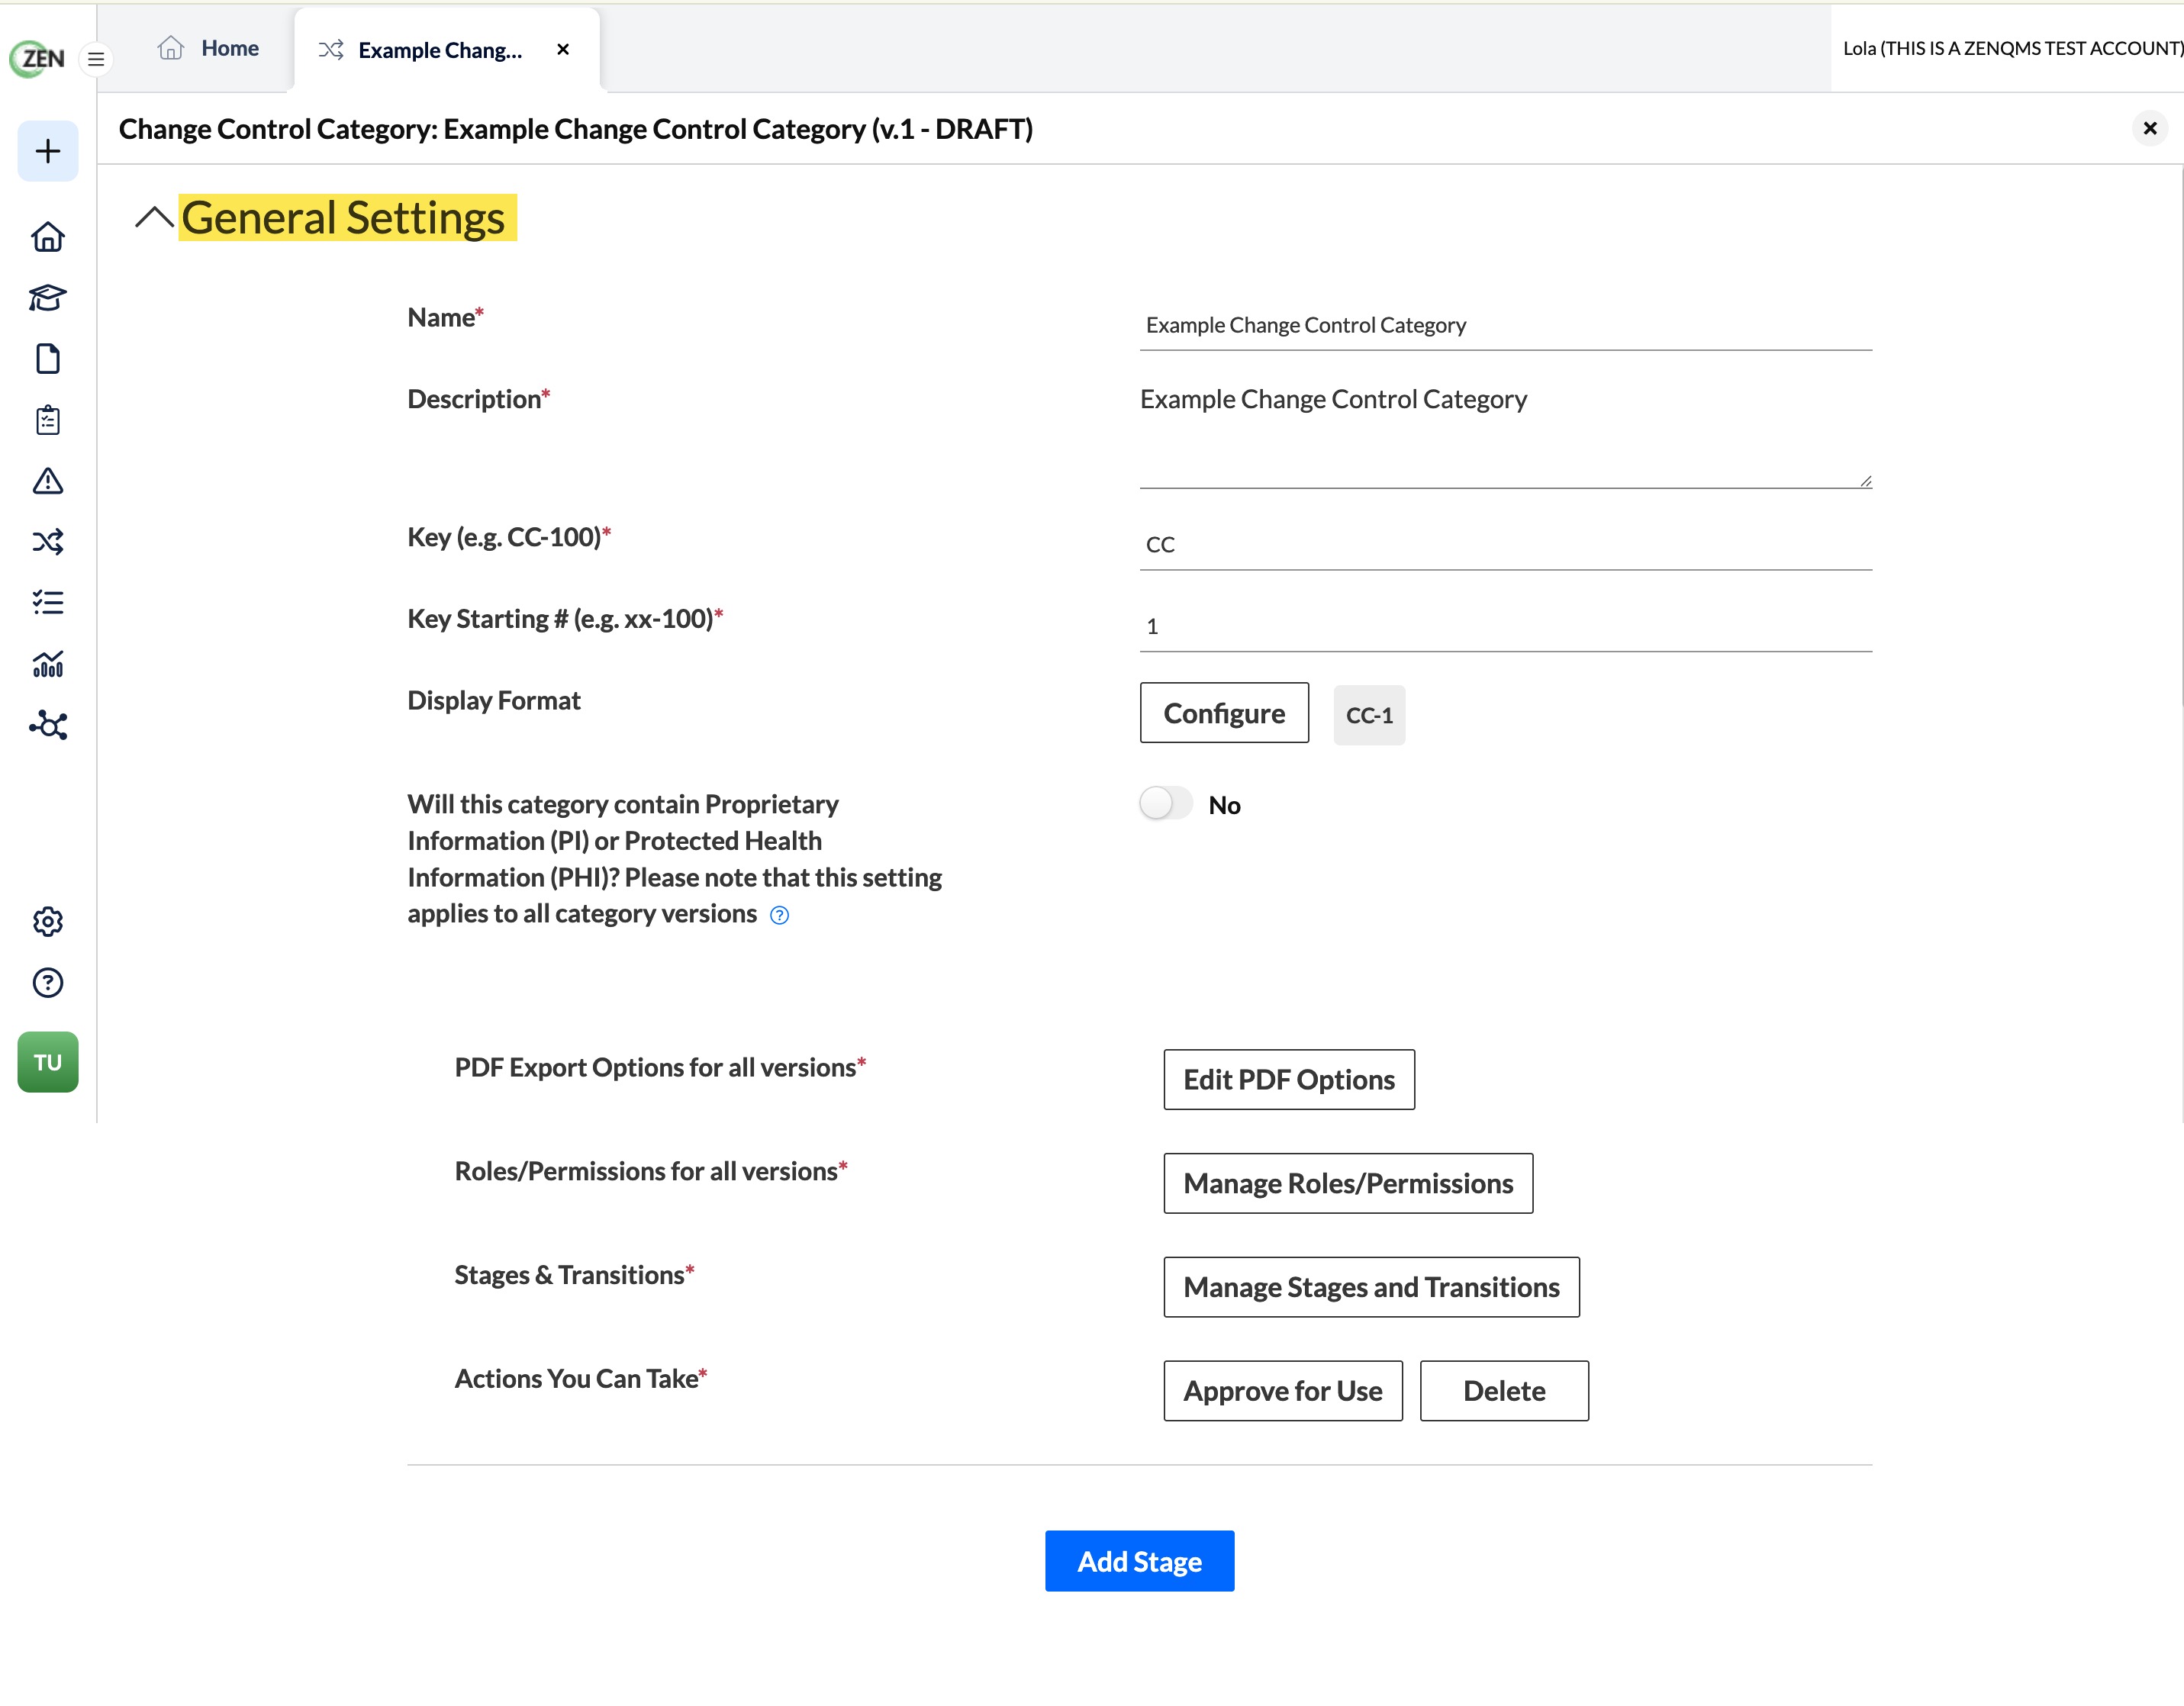
Task: Click the Key Starting # input field
Action: tap(1505, 627)
